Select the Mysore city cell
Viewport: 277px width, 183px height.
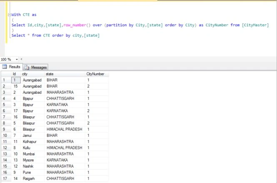pyautogui.click(x=32, y=160)
